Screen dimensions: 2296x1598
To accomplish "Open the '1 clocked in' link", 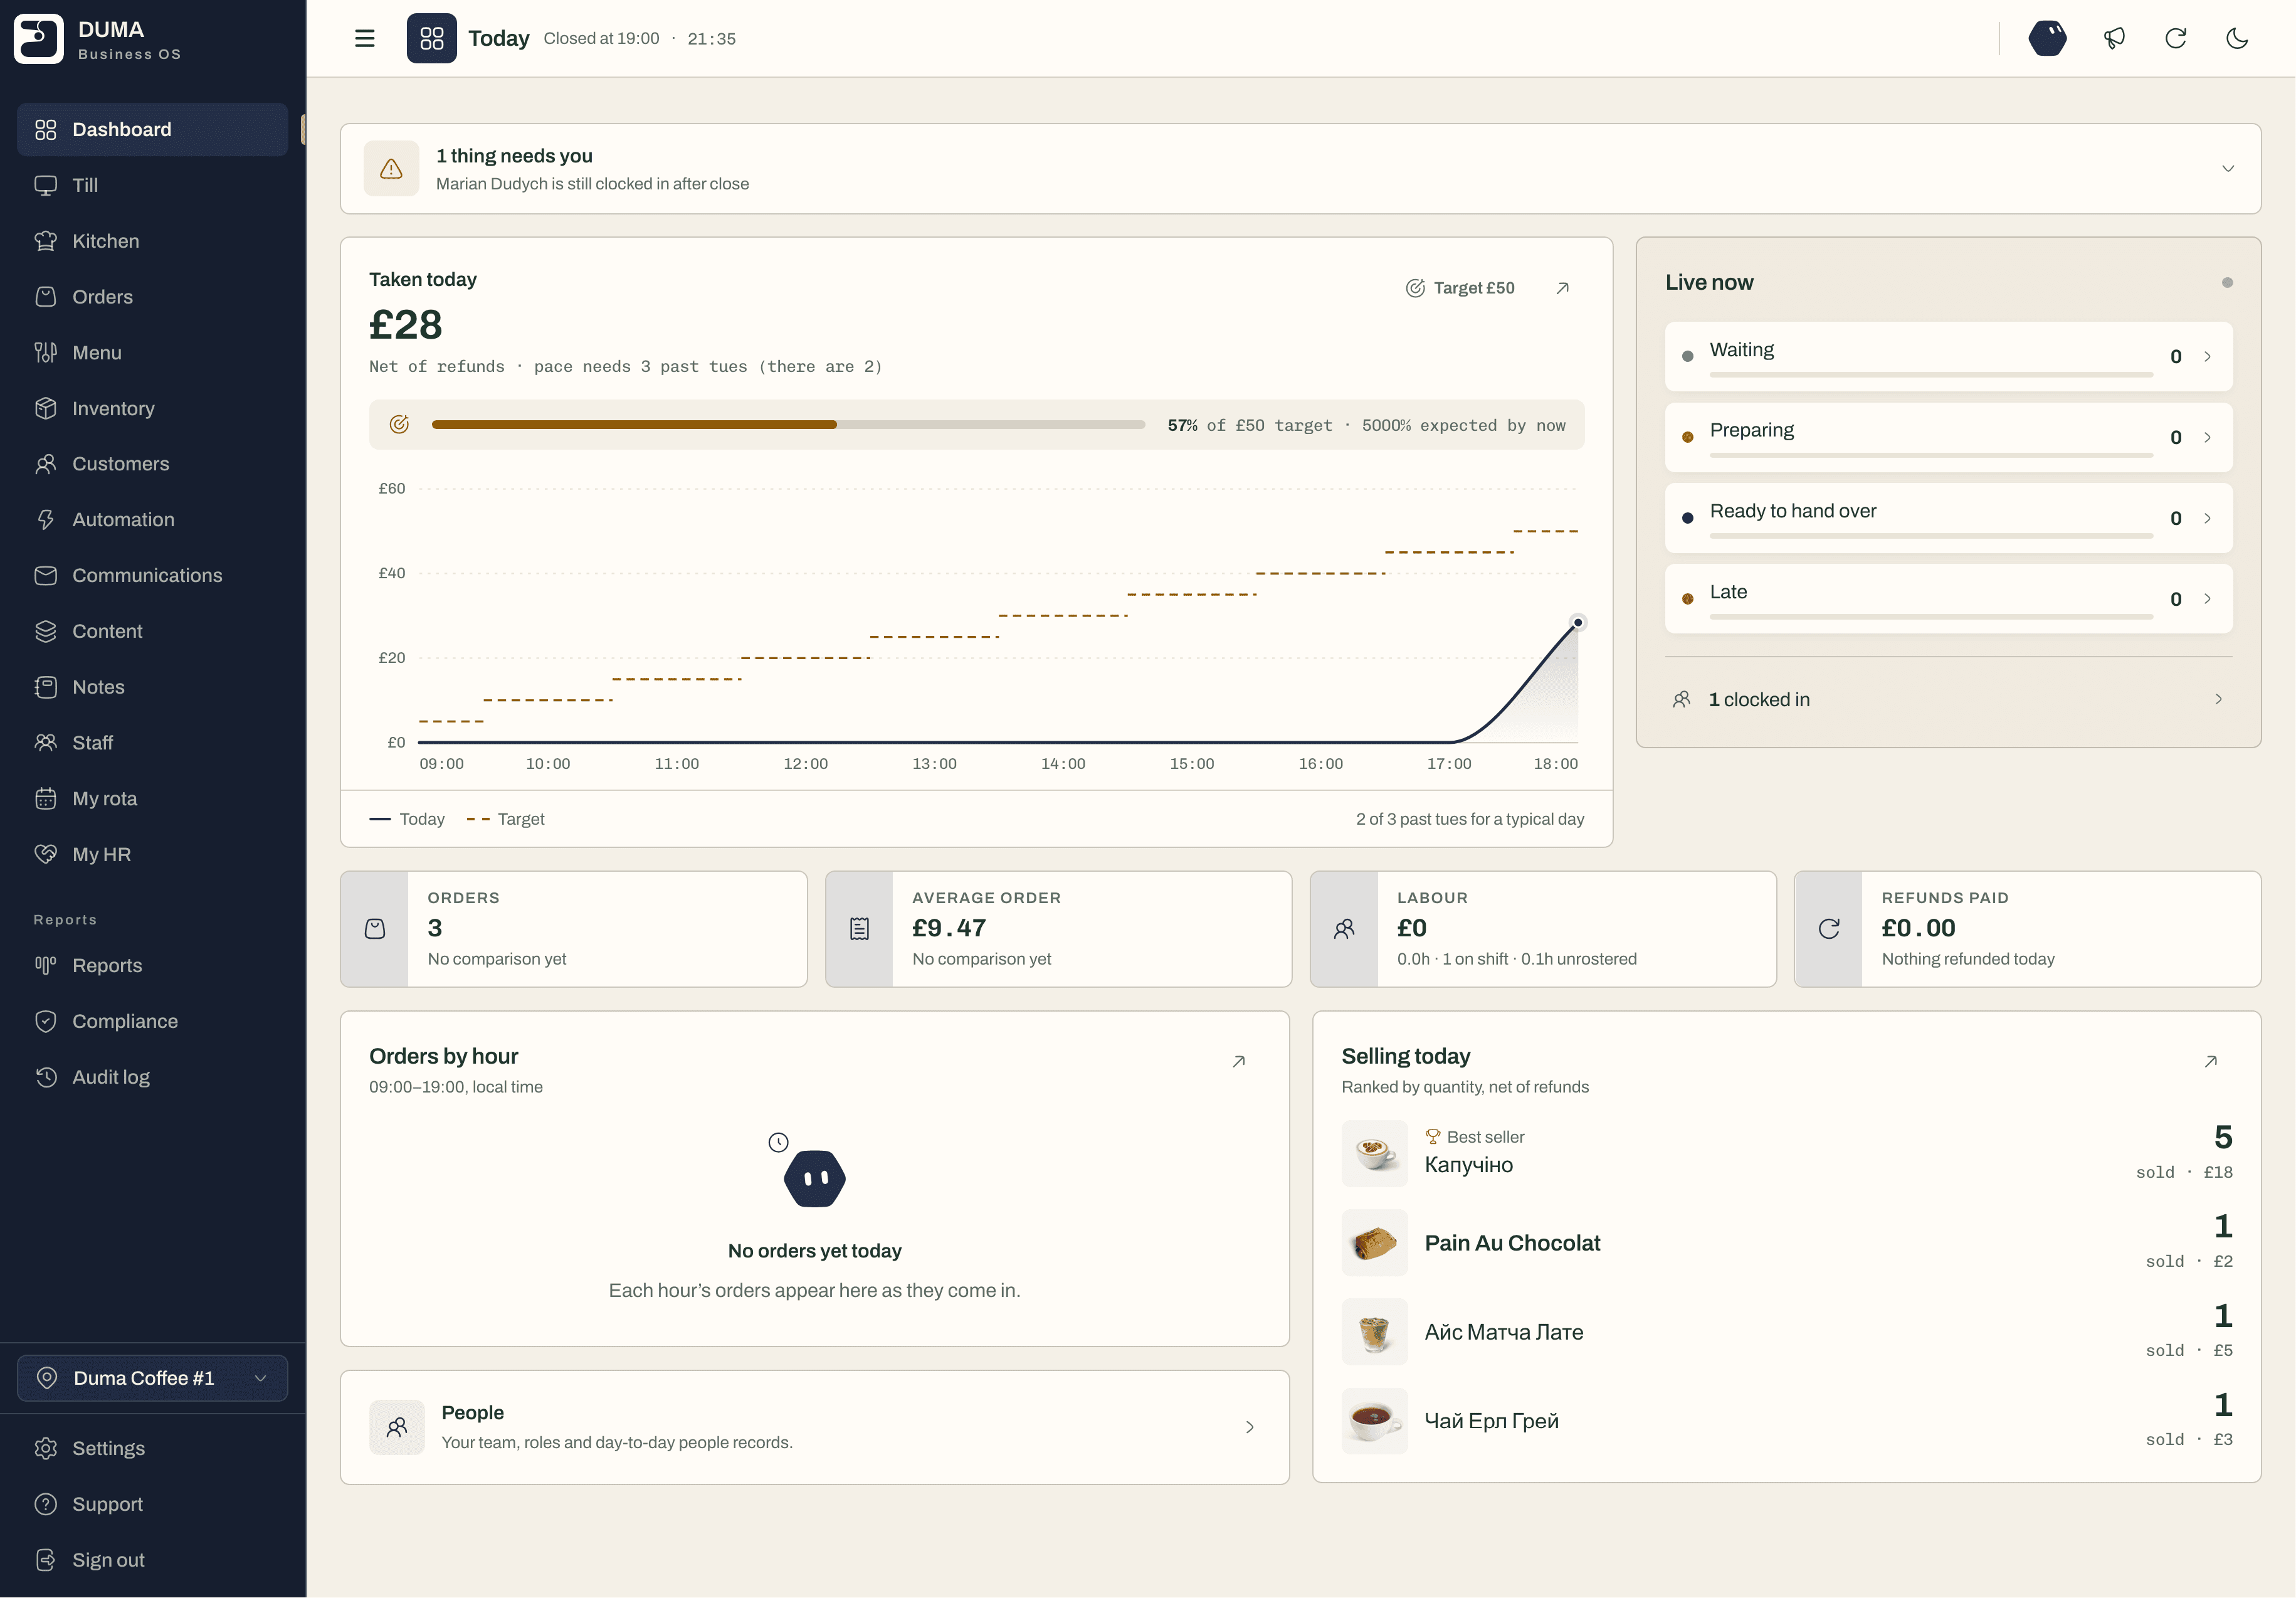I will click(1948, 699).
